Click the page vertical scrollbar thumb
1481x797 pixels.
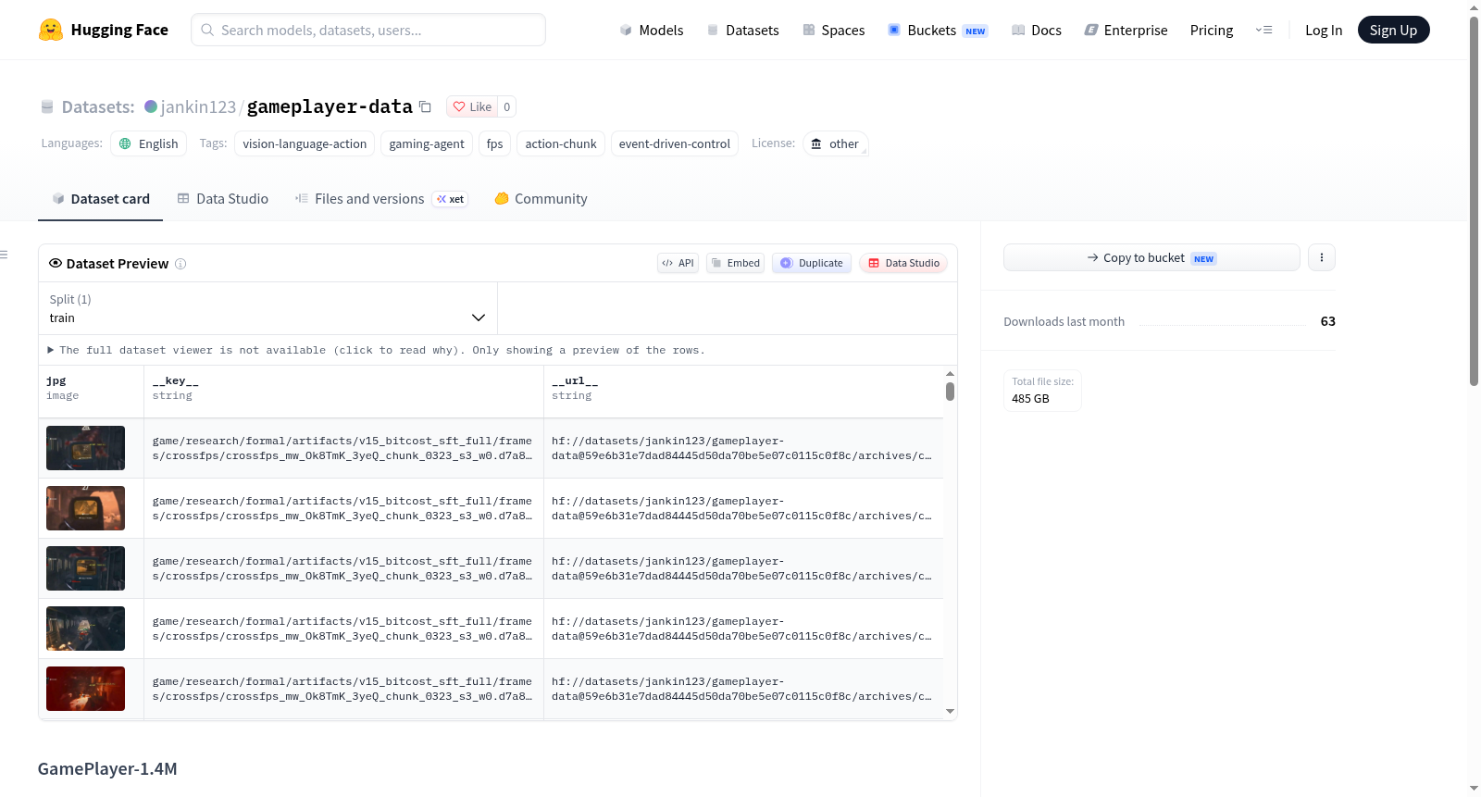pos(1474,200)
